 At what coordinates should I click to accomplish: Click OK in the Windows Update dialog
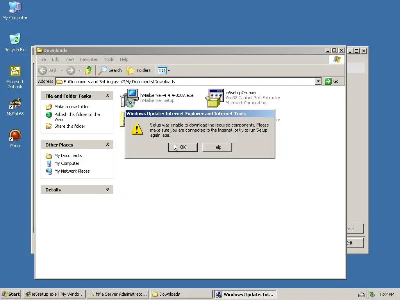183,147
